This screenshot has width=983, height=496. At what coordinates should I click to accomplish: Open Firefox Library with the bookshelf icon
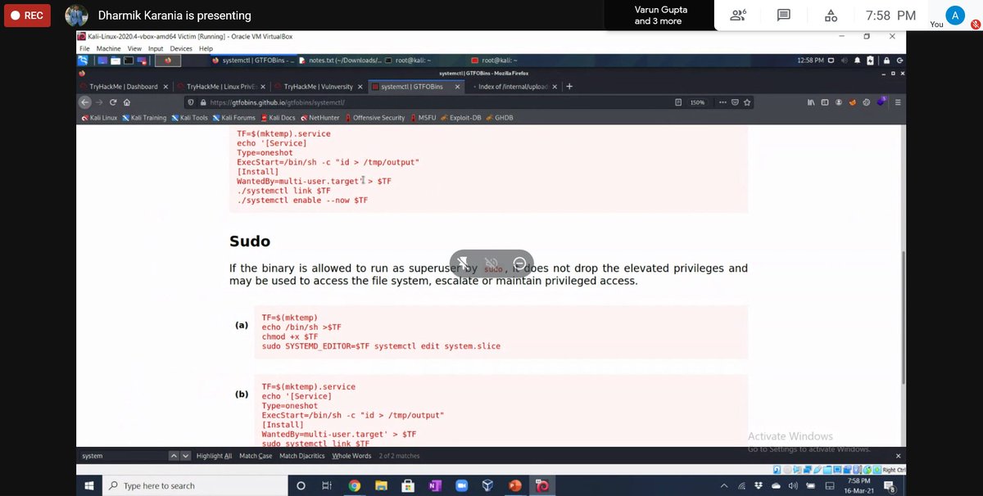coord(811,102)
